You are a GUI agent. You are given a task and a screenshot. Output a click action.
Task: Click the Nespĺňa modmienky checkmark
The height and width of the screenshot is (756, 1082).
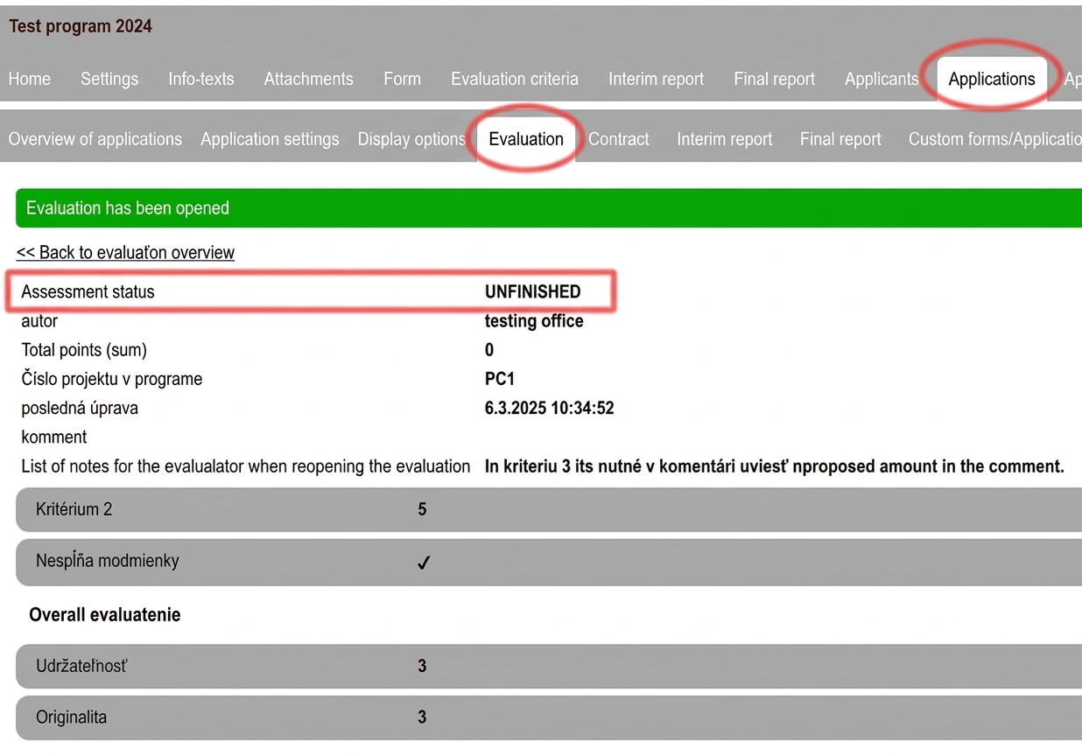(x=424, y=563)
